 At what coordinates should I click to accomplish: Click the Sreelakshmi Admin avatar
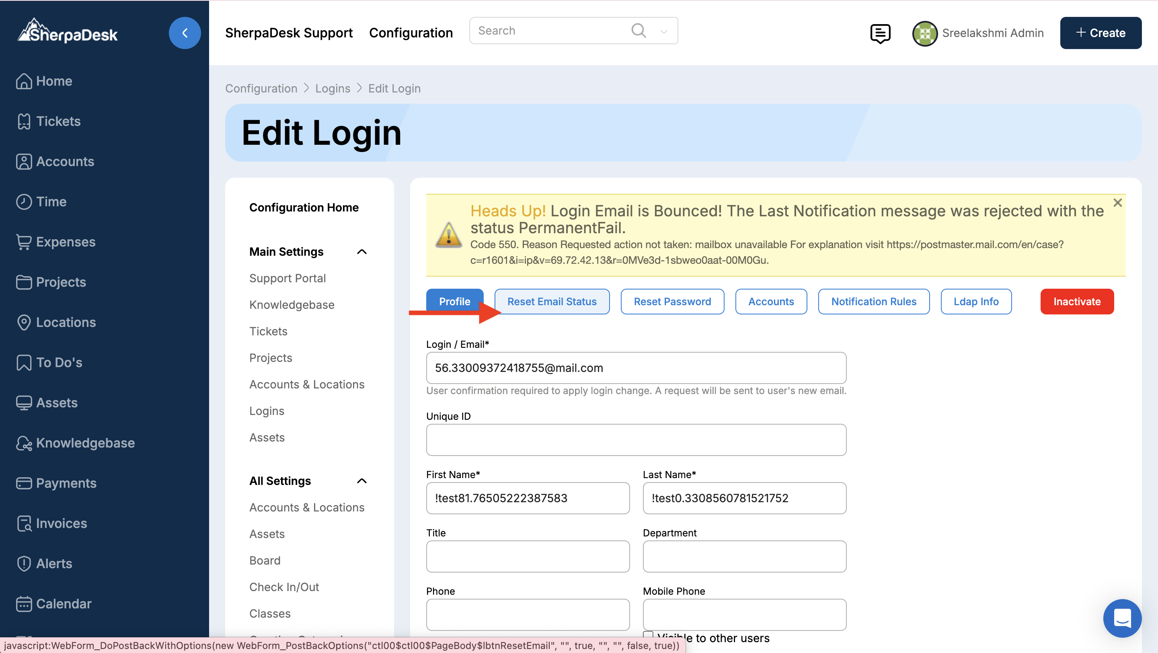924,33
